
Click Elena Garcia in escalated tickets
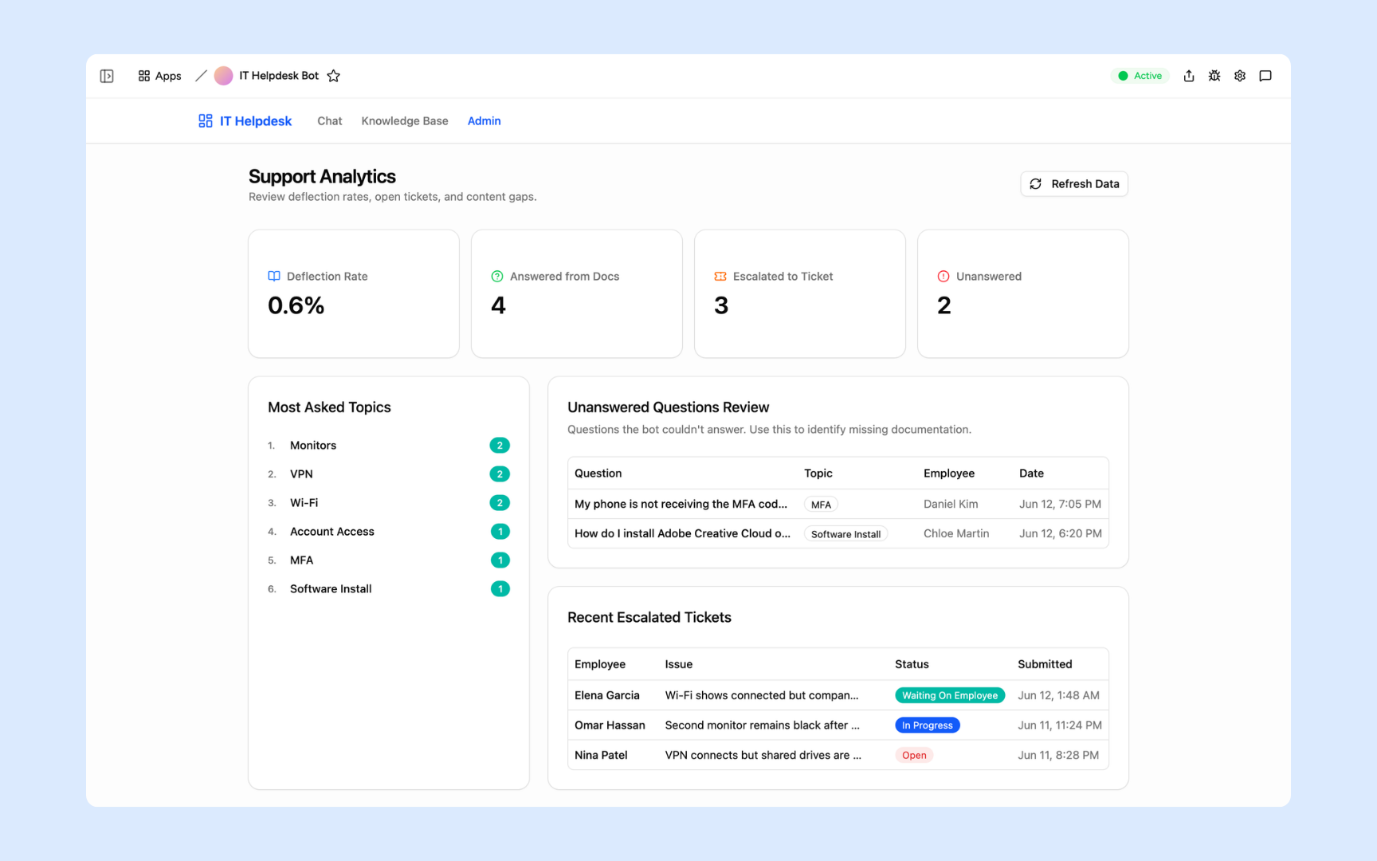click(x=607, y=695)
